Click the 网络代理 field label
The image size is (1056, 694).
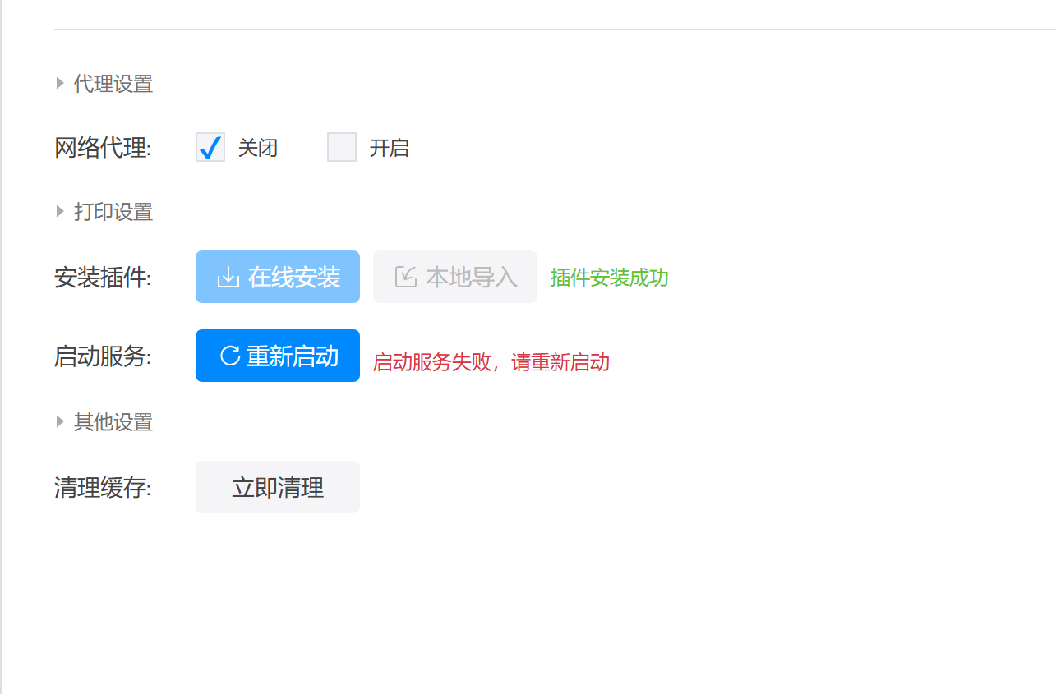tap(103, 149)
